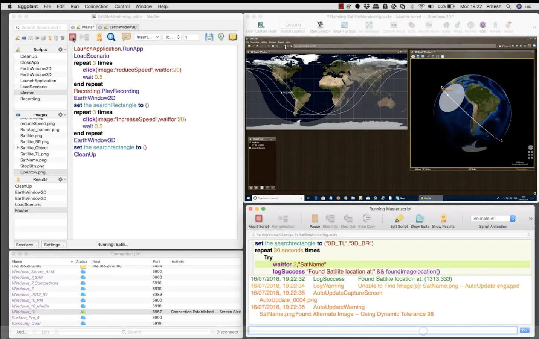Click the Edit Script pencil icon
Screen dimensions: 539x339
[399, 219]
